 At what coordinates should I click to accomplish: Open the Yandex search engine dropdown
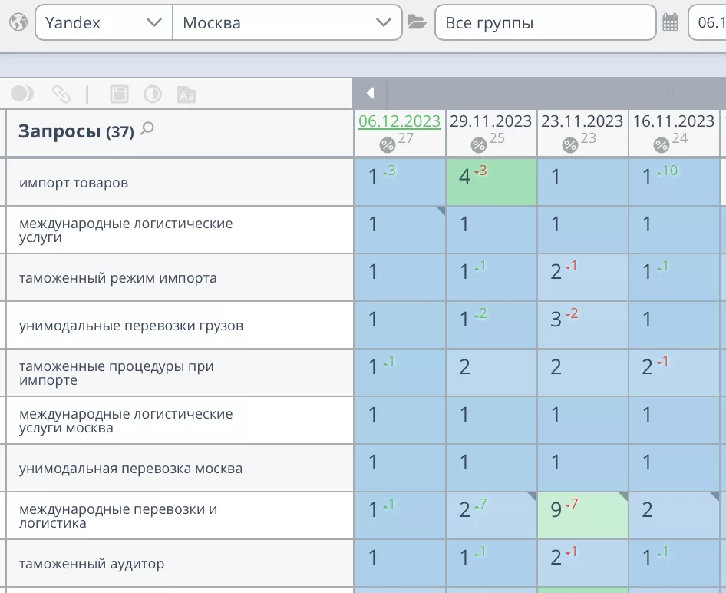tap(104, 23)
